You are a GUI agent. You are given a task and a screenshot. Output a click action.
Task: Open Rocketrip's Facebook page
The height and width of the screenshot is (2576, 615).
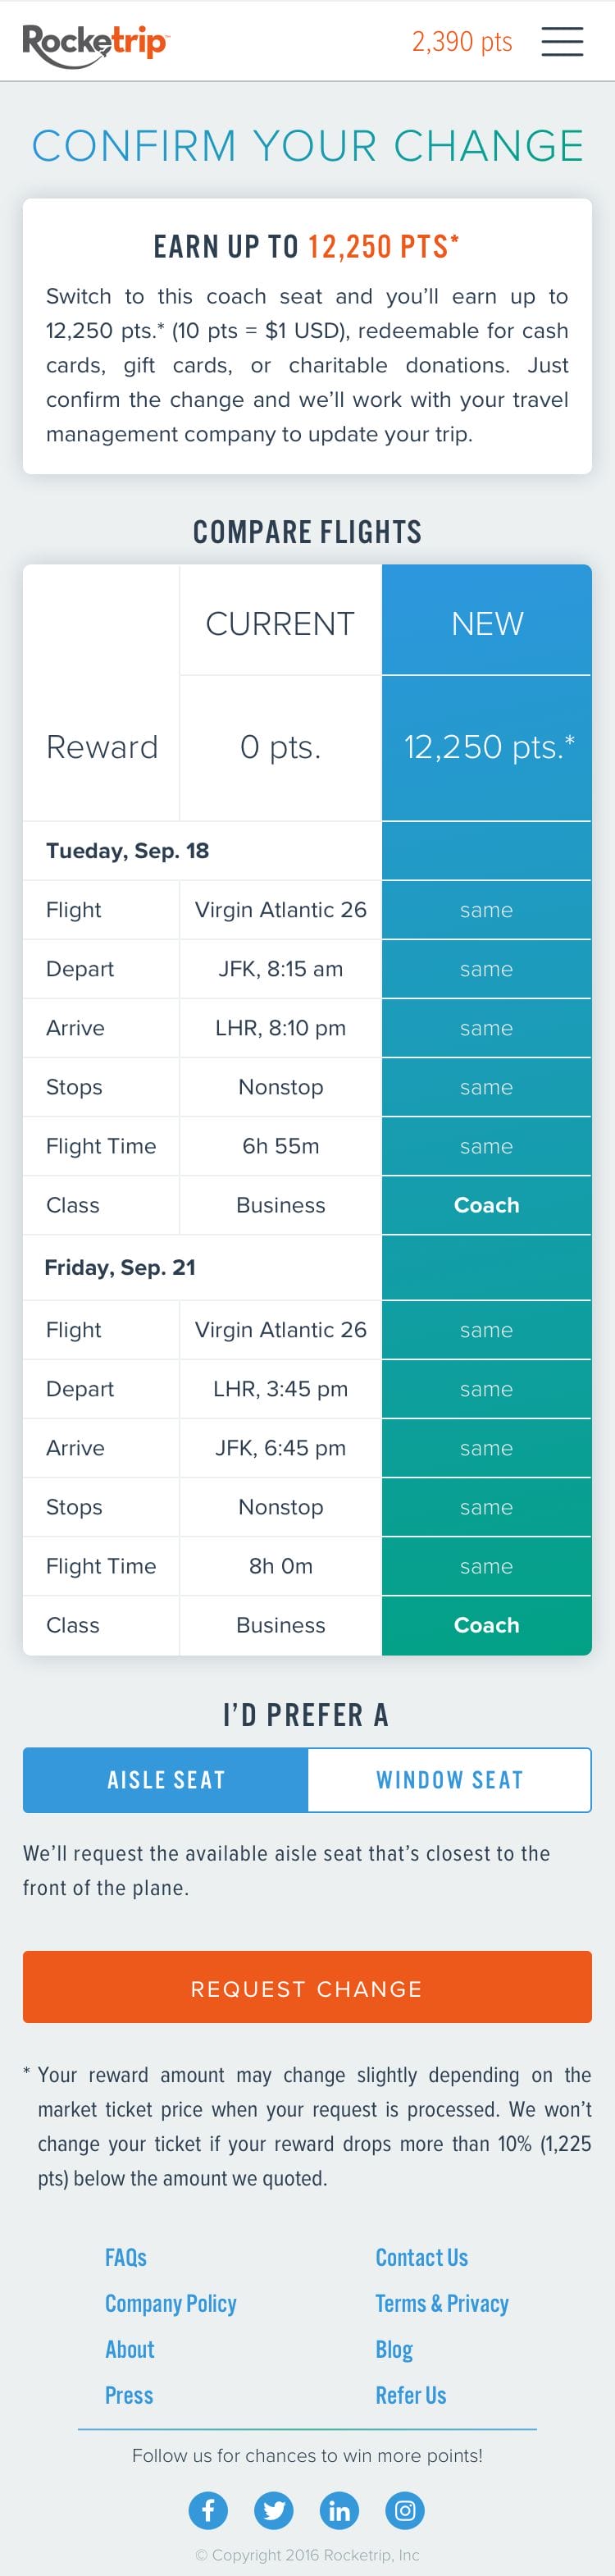(208, 2509)
